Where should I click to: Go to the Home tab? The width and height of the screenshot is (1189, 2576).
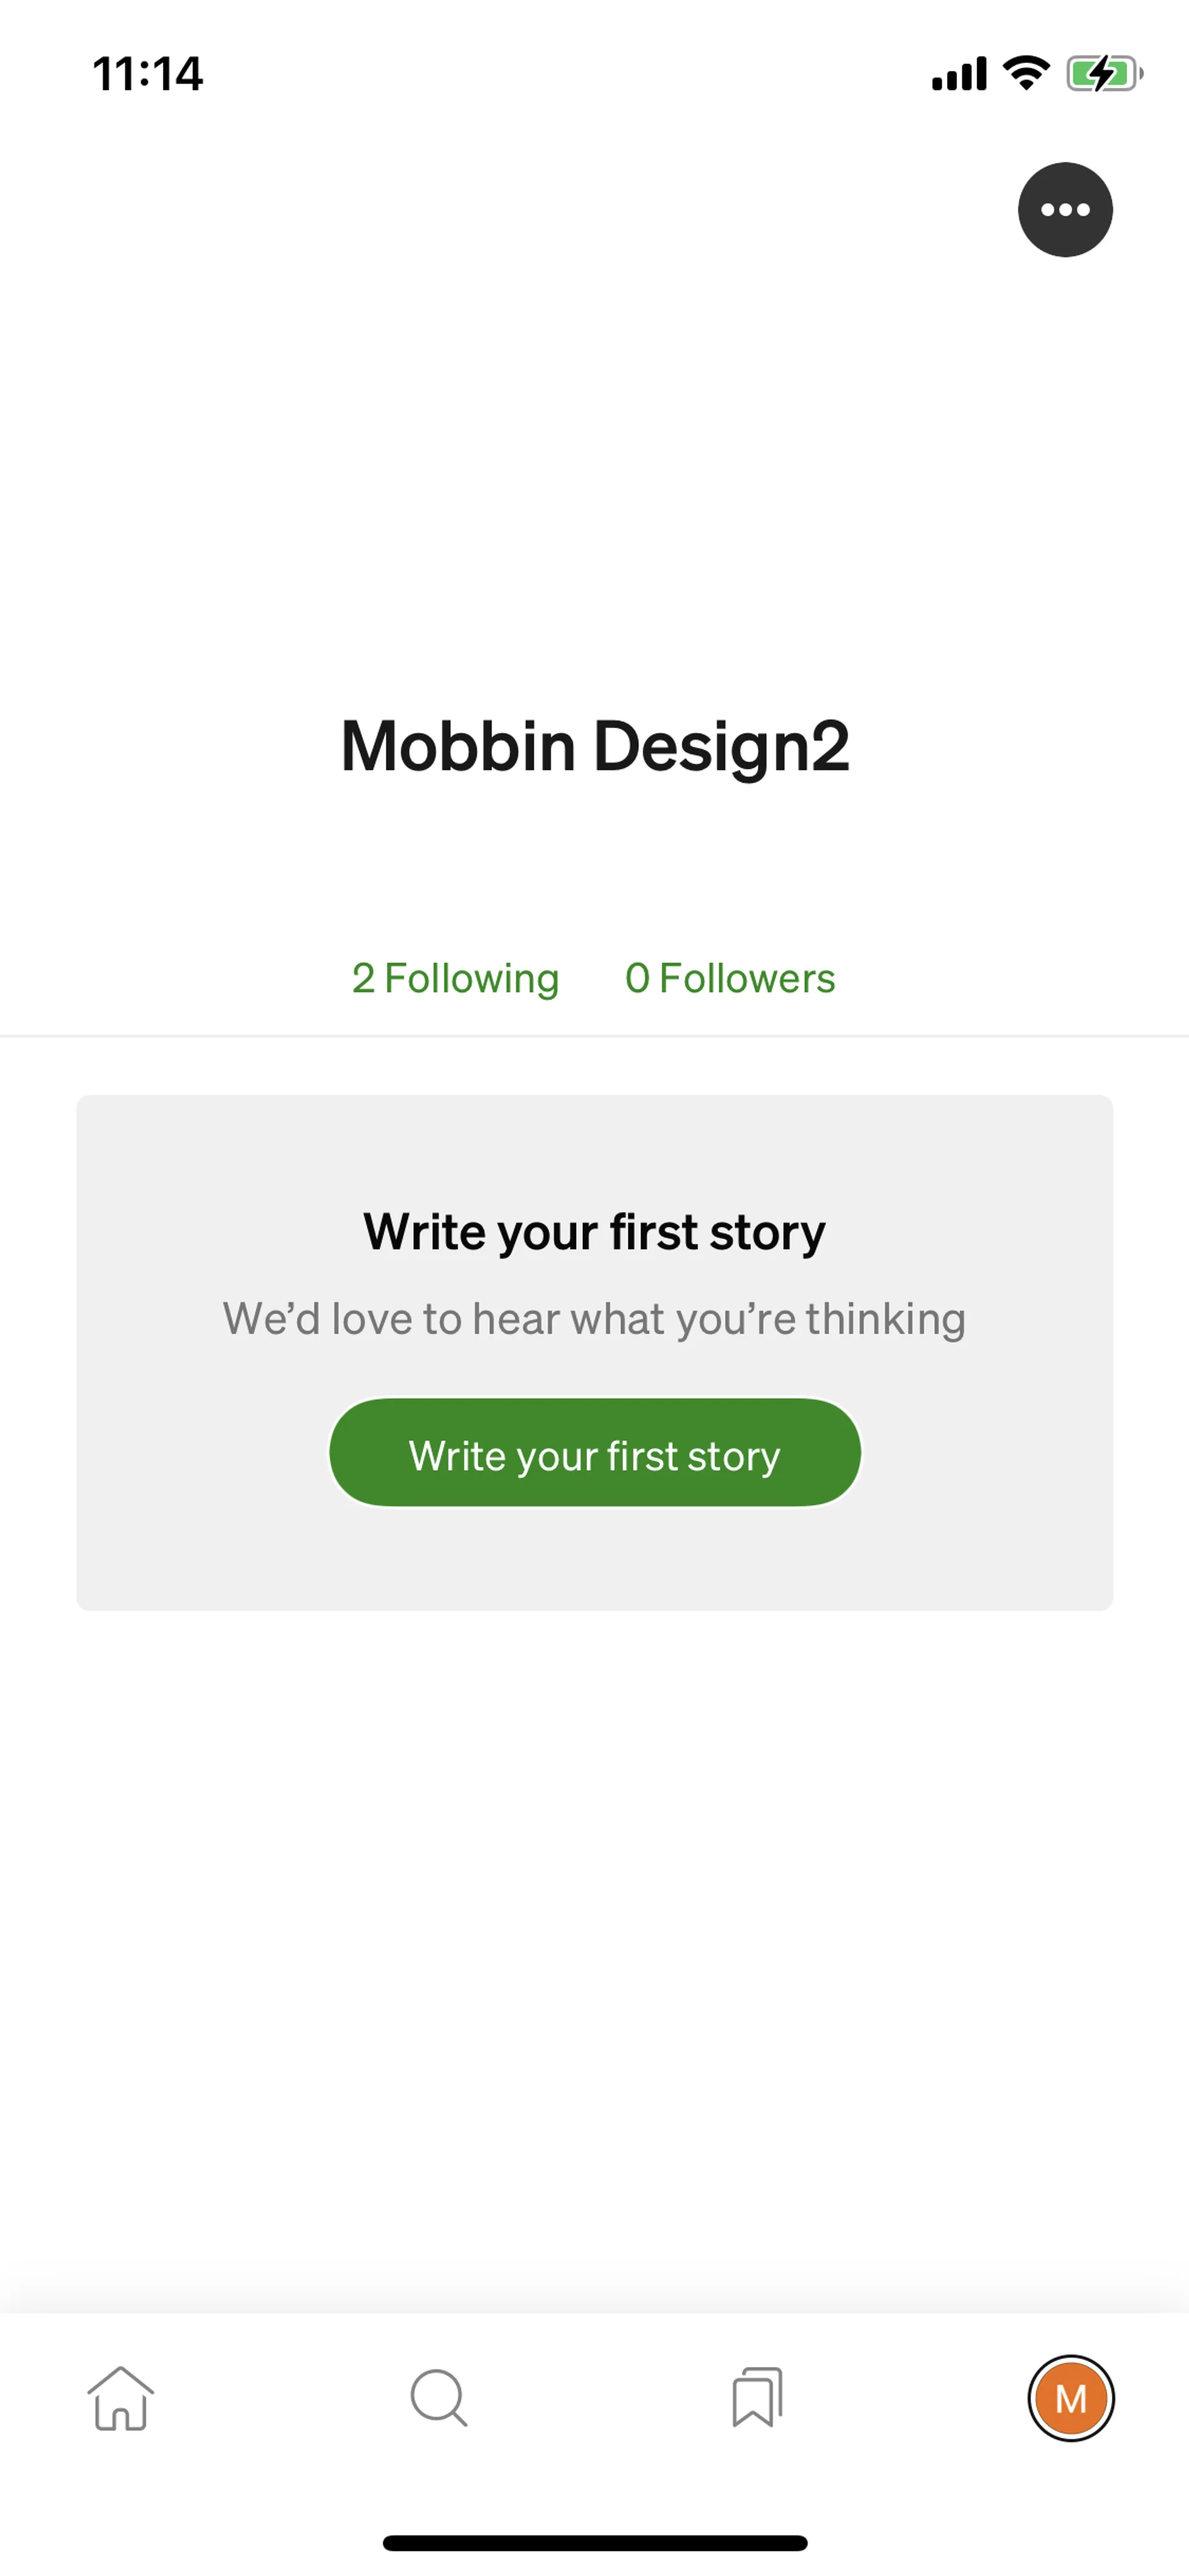tap(121, 2398)
